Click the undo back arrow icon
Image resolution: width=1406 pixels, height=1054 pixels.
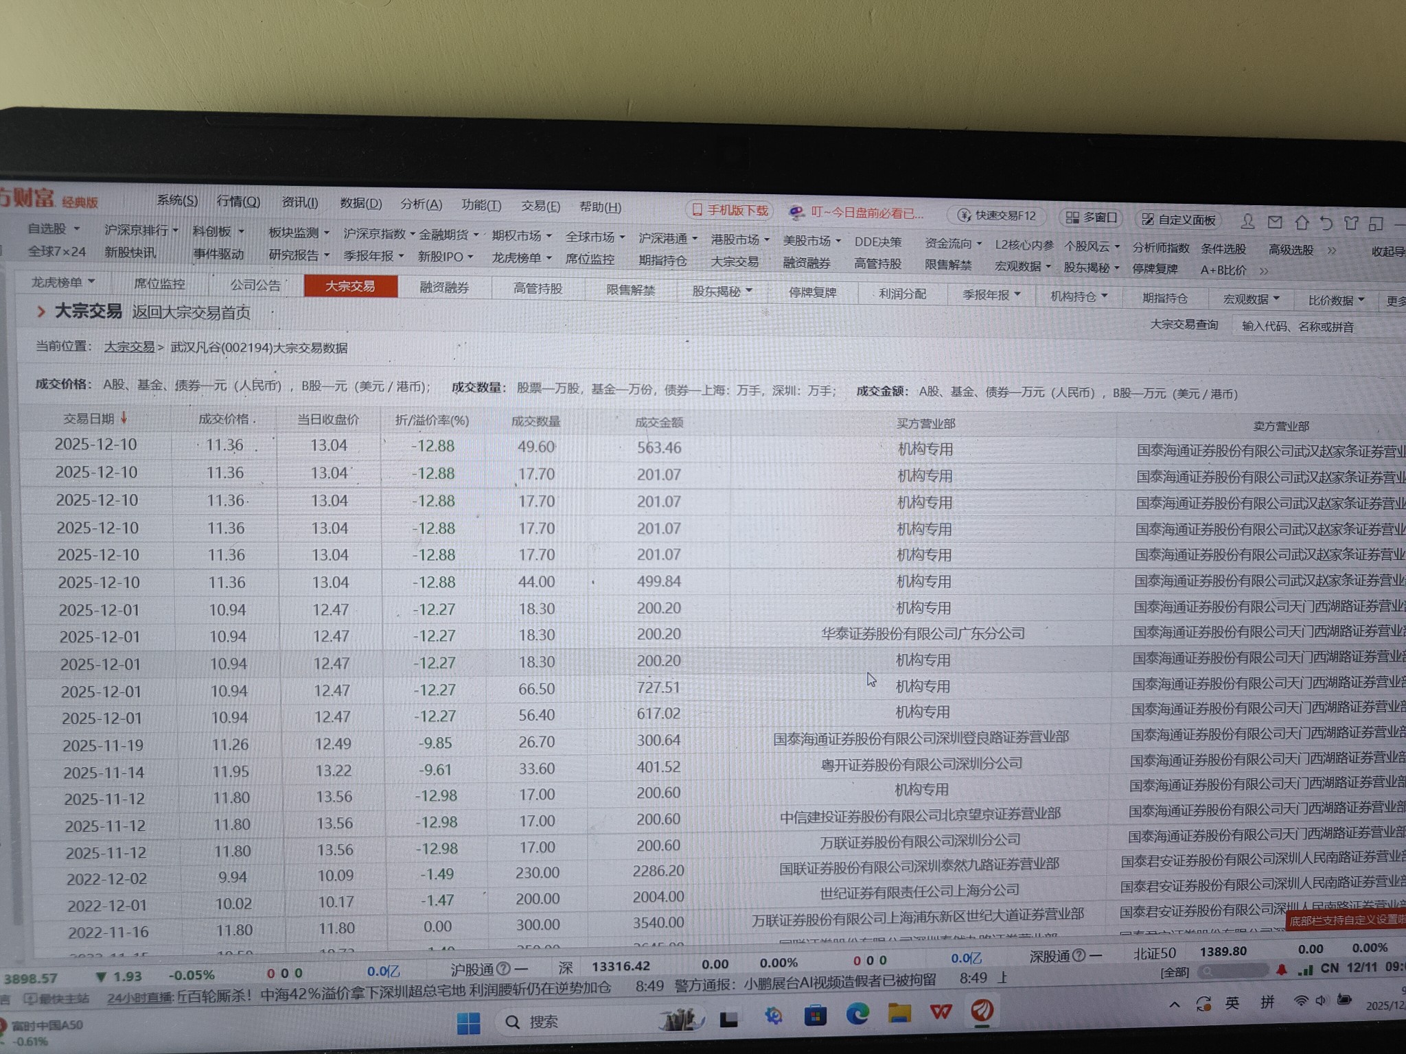pos(1326,223)
